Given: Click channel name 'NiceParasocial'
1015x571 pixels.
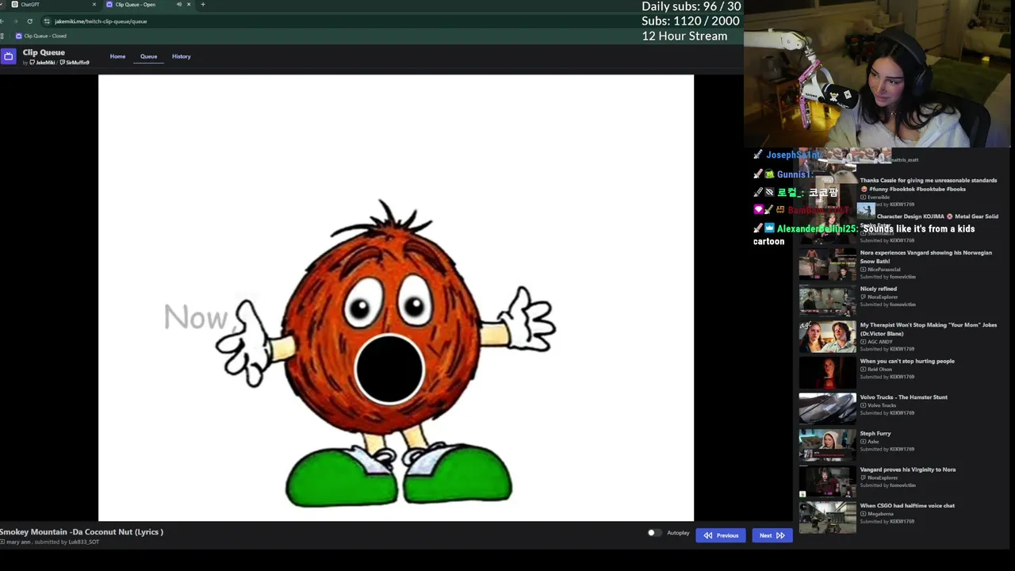Looking at the screenshot, I should coord(884,270).
